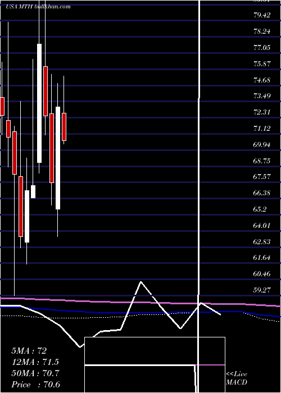Click the 62.83 price axis label

coord(262,241)
